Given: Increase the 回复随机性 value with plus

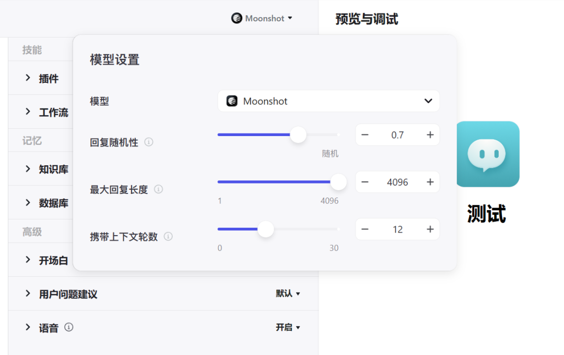Looking at the screenshot, I should (x=430, y=135).
